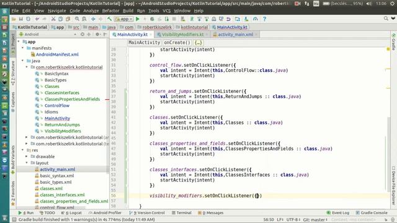397x223 pixels.
Task: Click the Cut scissors icon
Action: (x=53, y=19)
